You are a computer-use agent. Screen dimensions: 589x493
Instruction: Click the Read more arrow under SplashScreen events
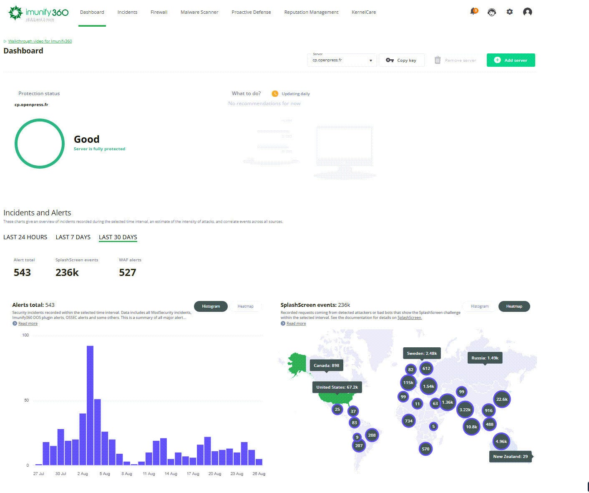[x=283, y=324]
